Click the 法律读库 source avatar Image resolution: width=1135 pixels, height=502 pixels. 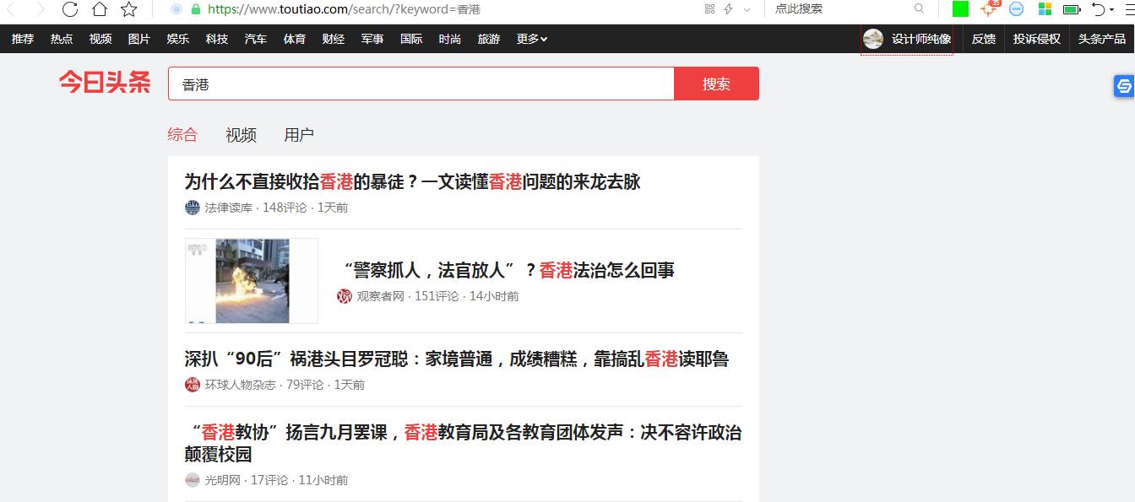[x=193, y=208]
